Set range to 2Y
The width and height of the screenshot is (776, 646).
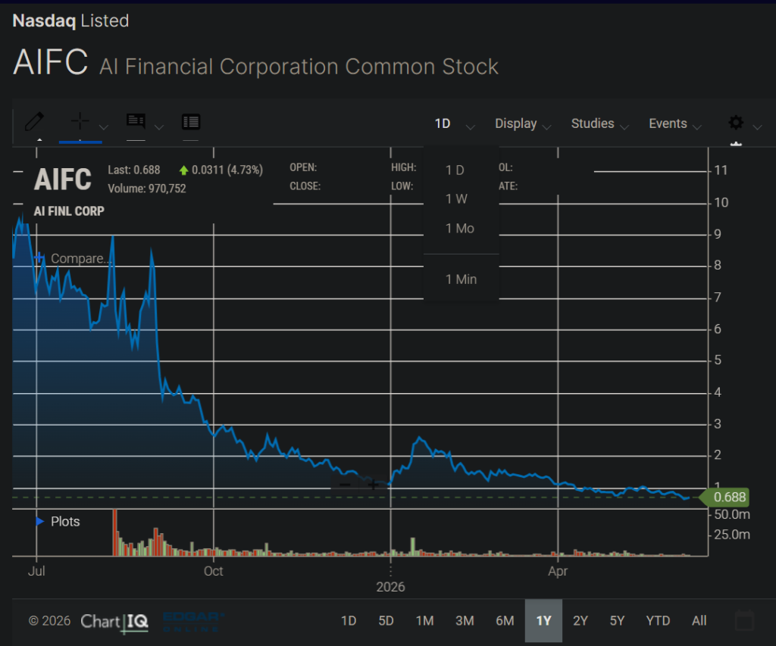pos(580,620)
